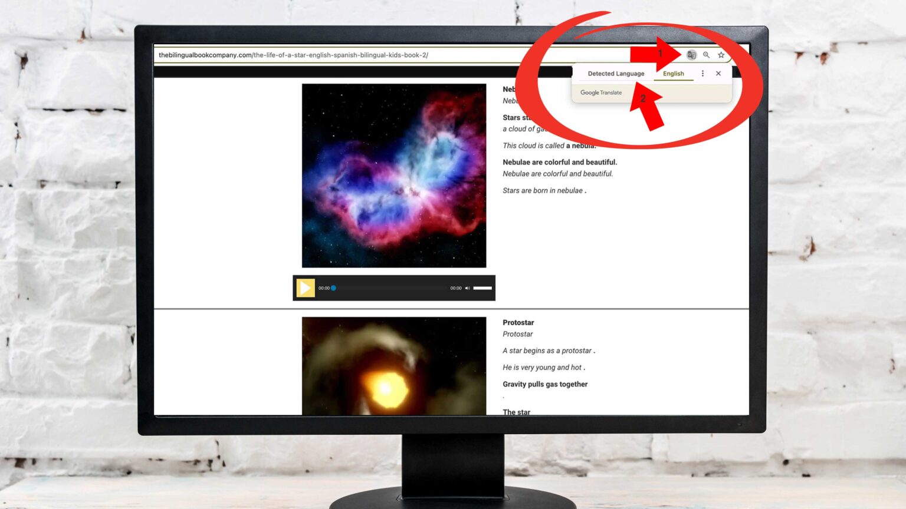This screenshot has height=509, width=906.
Task: Click the blue audio seek position knob
Action: 333,288
